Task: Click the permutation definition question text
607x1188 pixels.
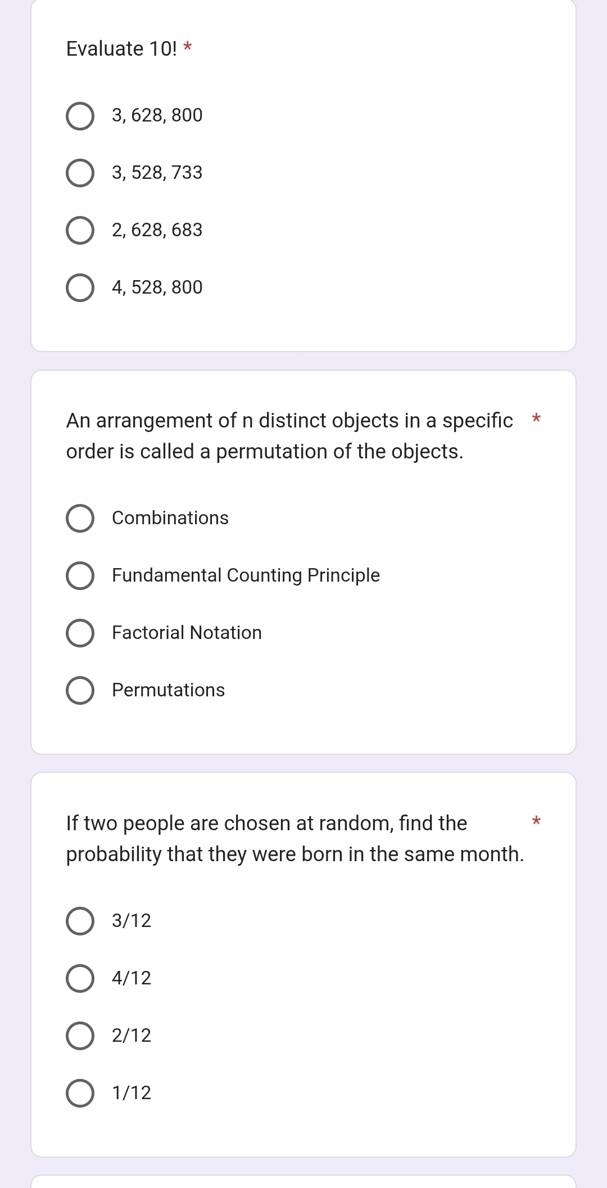Action: (289, 436)
